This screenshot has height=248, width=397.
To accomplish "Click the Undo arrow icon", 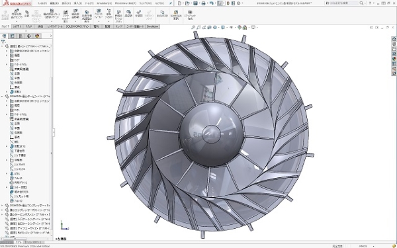I will point(212,3).
